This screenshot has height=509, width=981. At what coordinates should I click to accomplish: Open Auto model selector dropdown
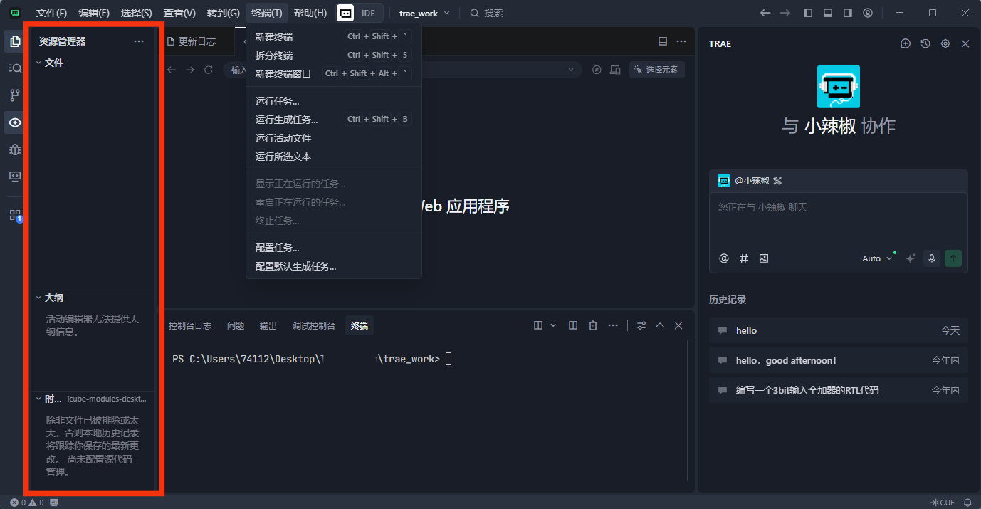(x=877, y=258)
